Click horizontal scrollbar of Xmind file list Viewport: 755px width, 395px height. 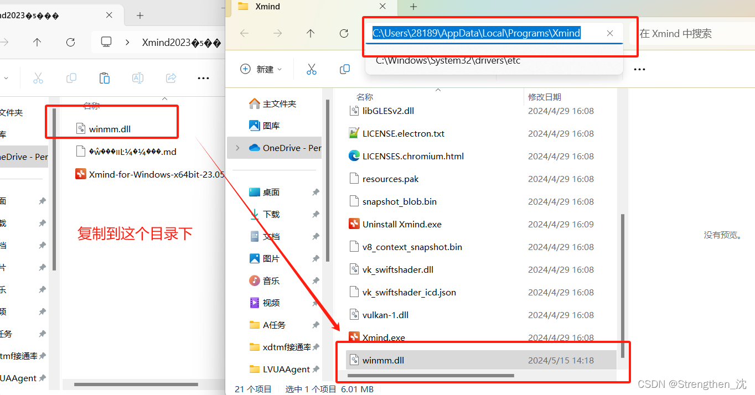(x=431, y=376)
